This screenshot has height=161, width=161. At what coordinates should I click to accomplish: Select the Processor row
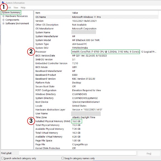pos(96,52)
